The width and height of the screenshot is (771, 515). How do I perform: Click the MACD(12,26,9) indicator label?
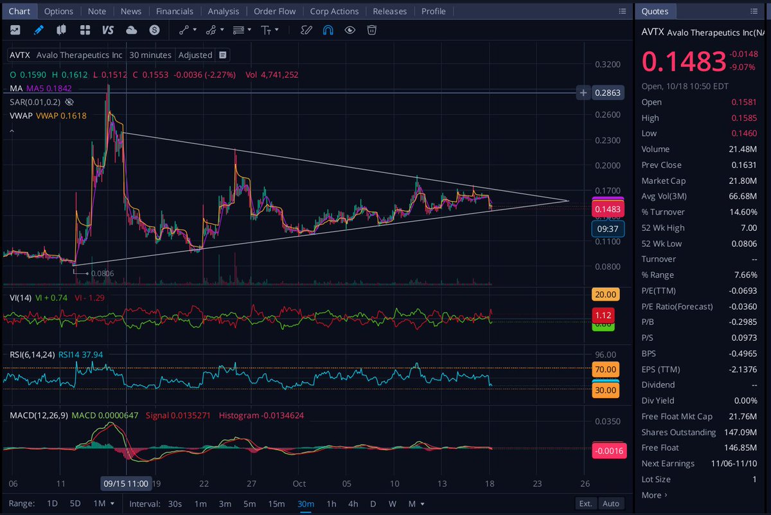pyautogui.click(x=38, y=415)
